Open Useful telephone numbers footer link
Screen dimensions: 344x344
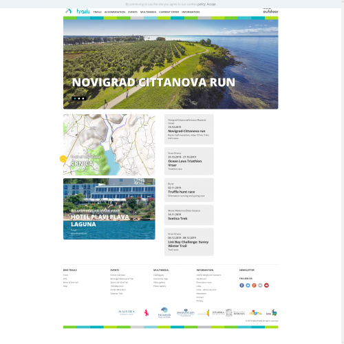(x=208, y=275)
